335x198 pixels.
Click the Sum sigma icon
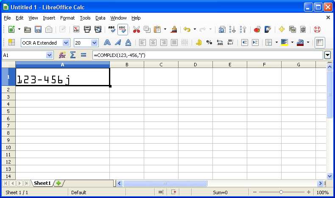click(73, 55)
